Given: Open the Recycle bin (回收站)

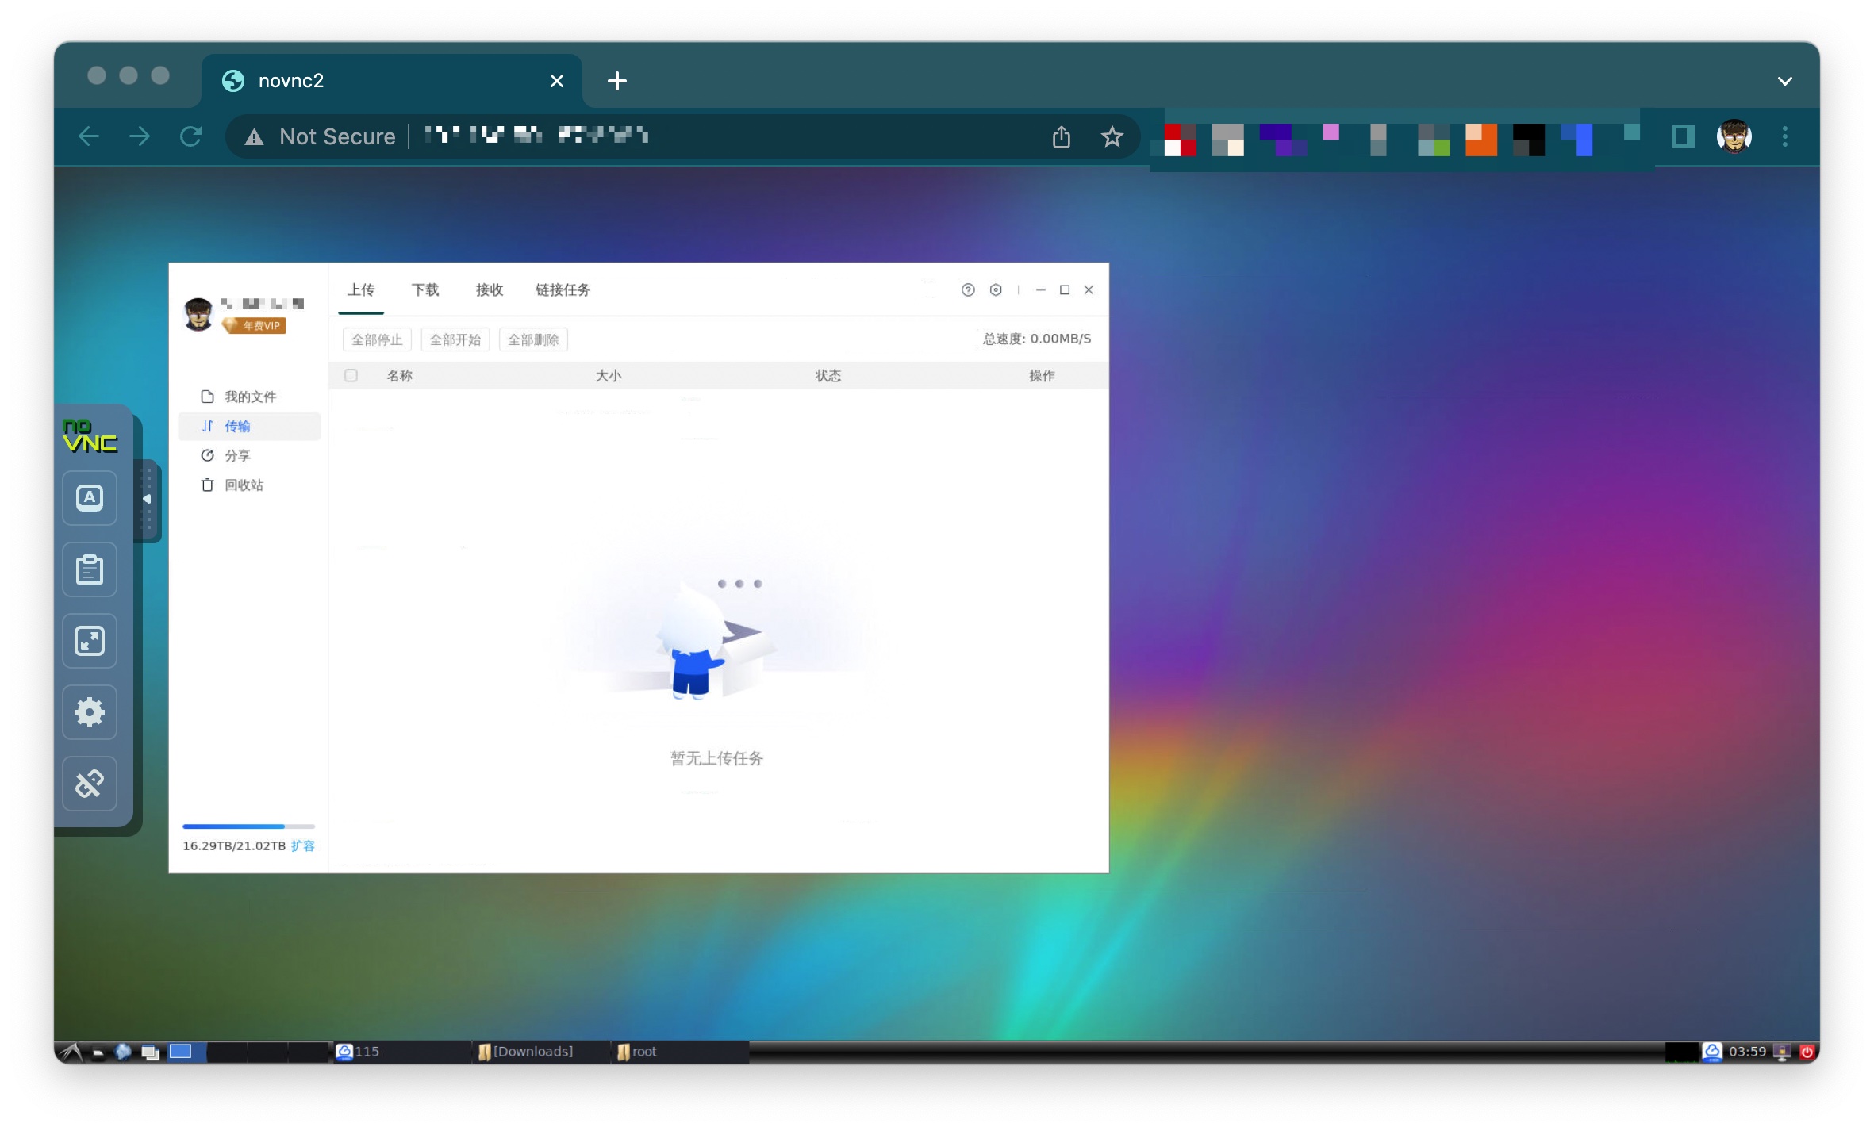Looking at the screenshot, I should (x=243, y=485).
